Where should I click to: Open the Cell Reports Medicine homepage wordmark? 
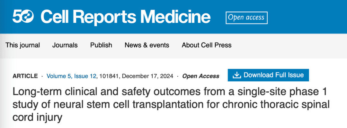pyautogui.click(x=126, y=17)
